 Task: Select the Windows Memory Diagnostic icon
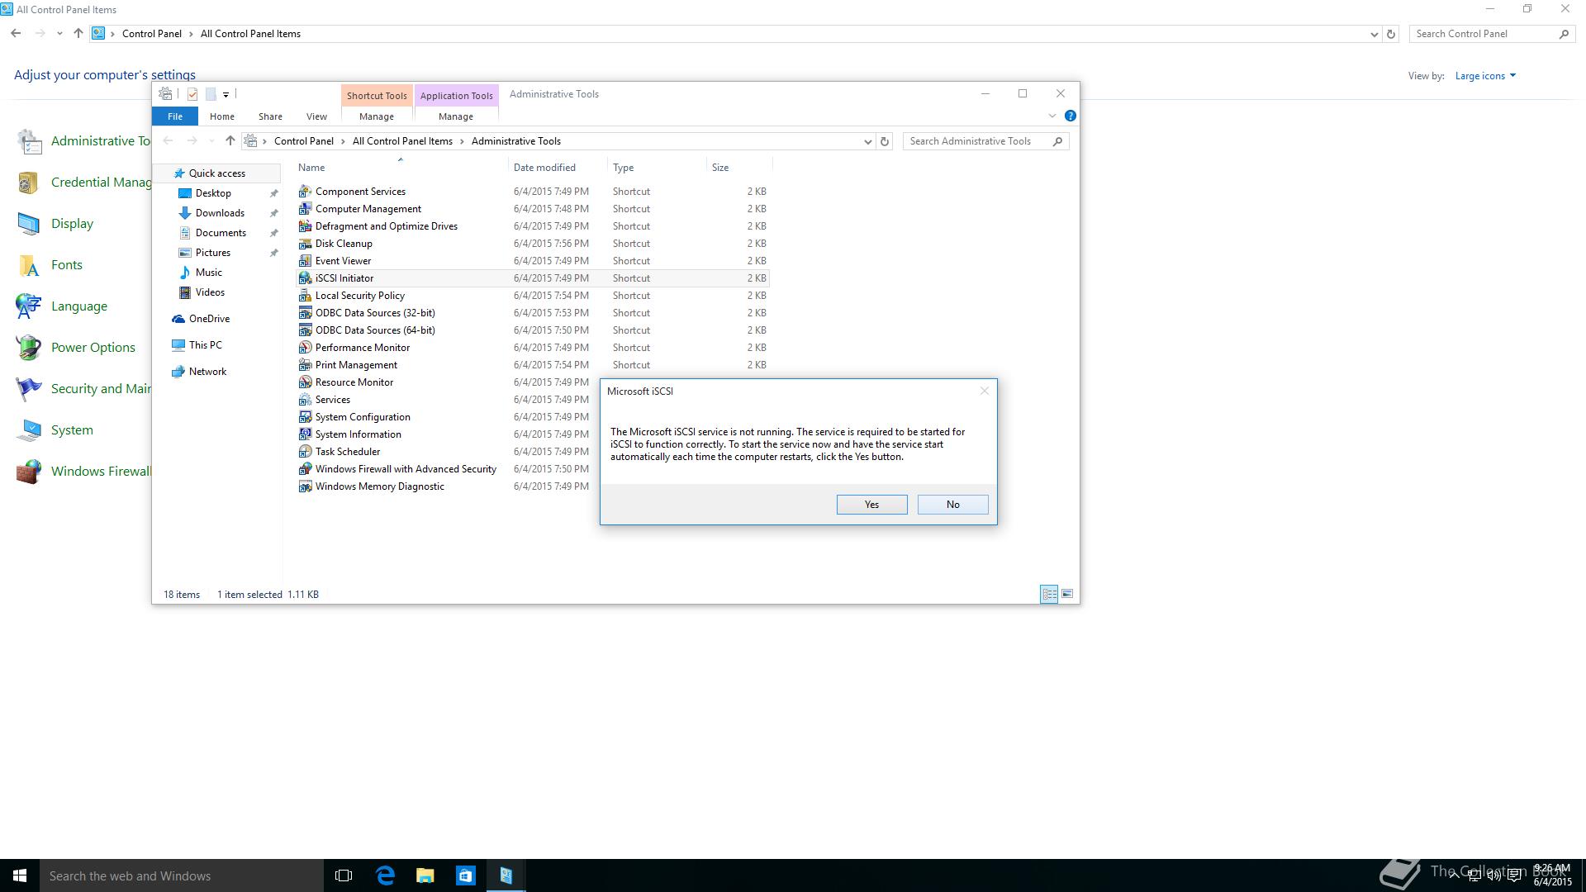pyautogui.click(x=305, y=486)
